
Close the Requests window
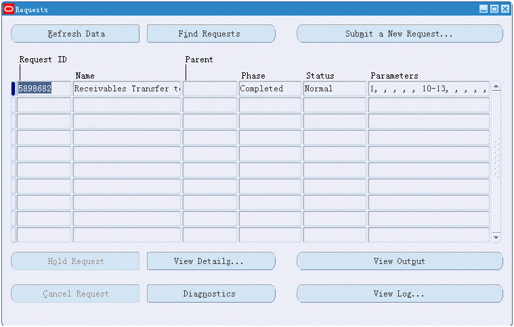(504, 9)
